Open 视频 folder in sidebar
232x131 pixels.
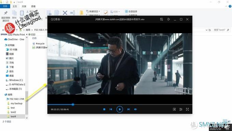click(x=10, y=54)
